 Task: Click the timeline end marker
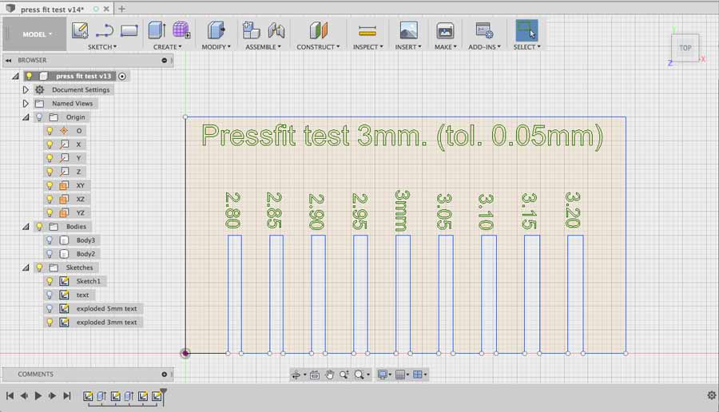pos(164,393)
